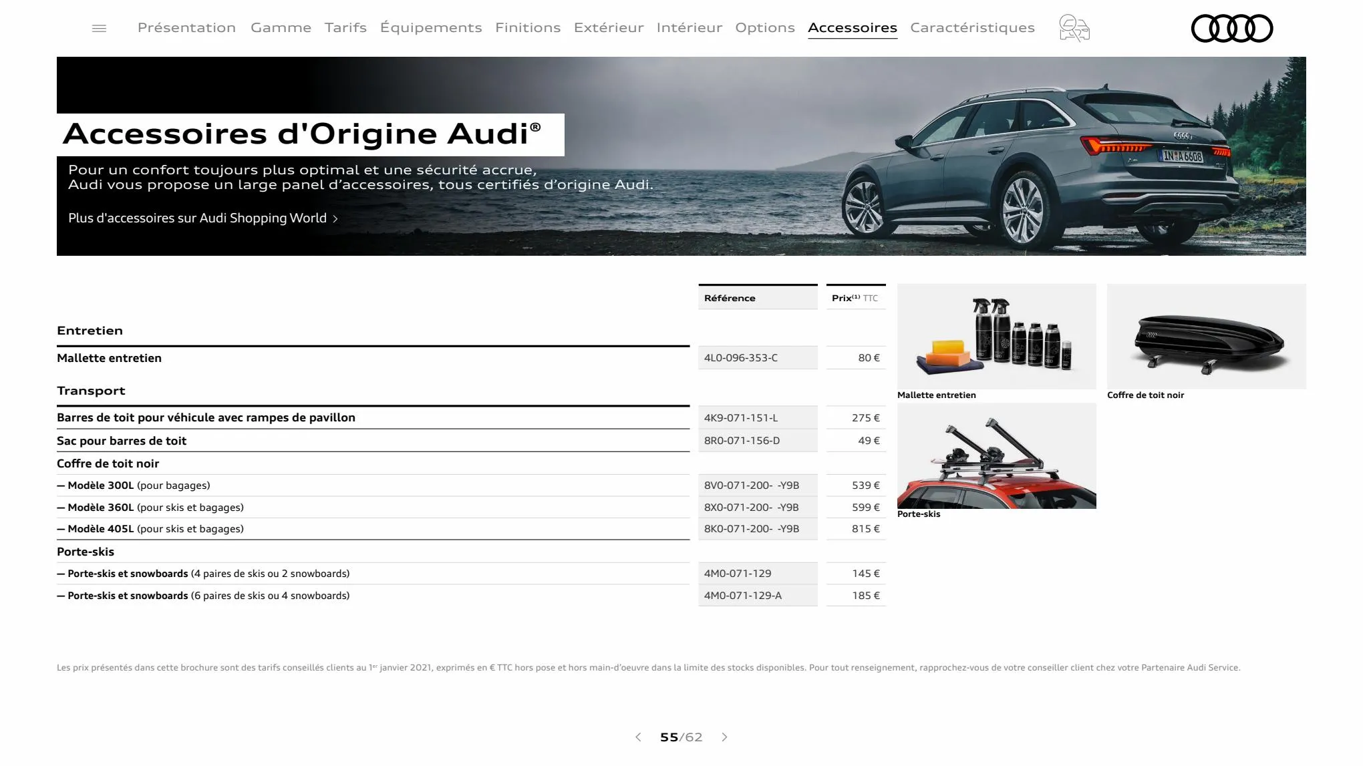Open the Présentation tab
1363x766 pixels.
(x=186, y=27)
